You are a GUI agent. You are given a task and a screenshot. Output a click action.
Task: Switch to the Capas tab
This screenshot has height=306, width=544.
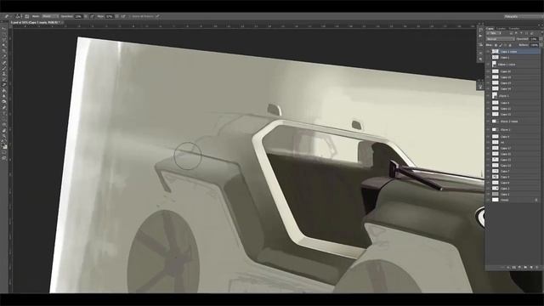(490, 28)
